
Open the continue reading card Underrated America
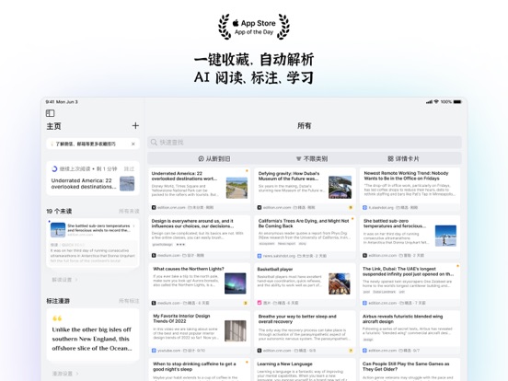pyautogui.click(x=93, y=179)
